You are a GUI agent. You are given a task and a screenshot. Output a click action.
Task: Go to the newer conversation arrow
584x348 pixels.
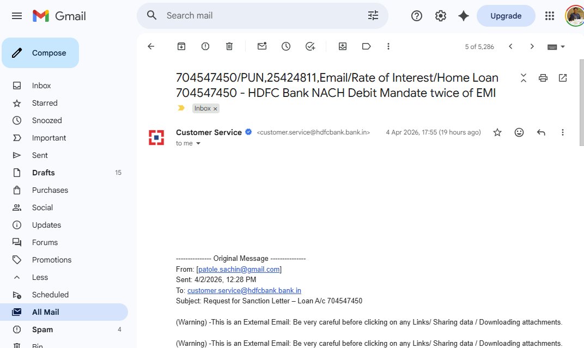[x=510, y=46]
